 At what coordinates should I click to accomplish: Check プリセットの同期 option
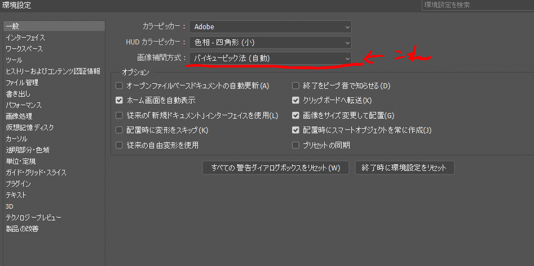pyautogui.click(x=295, y=146)
